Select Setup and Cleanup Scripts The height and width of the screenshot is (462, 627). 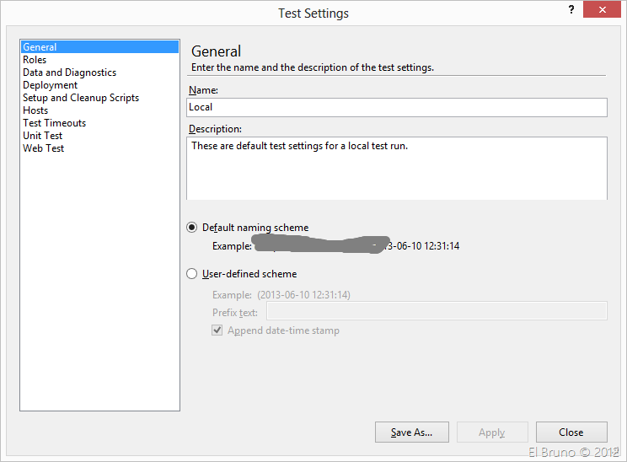(x=81, y=98)
